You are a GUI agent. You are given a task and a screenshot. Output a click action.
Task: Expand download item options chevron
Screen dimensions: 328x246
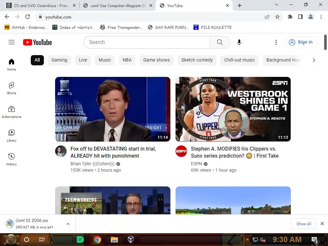(x=68, y=224)
